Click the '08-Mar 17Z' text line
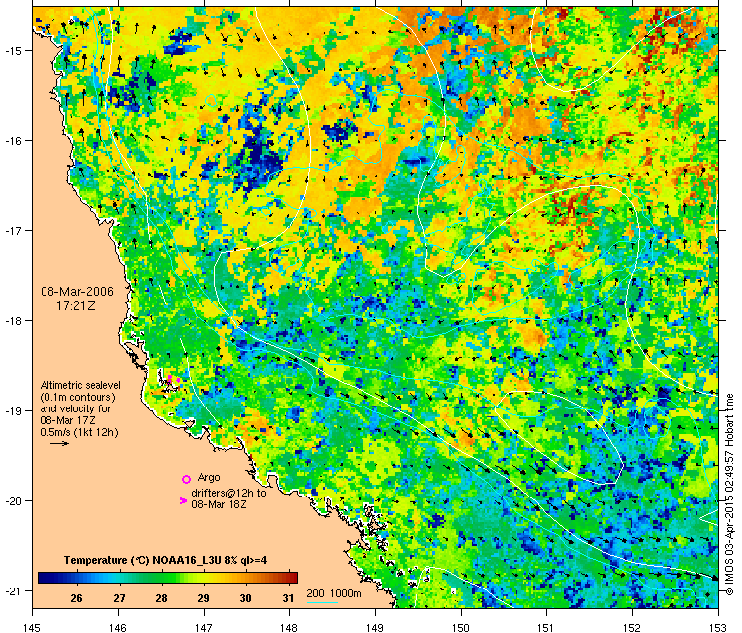The image size is (742, 633). 67,420
